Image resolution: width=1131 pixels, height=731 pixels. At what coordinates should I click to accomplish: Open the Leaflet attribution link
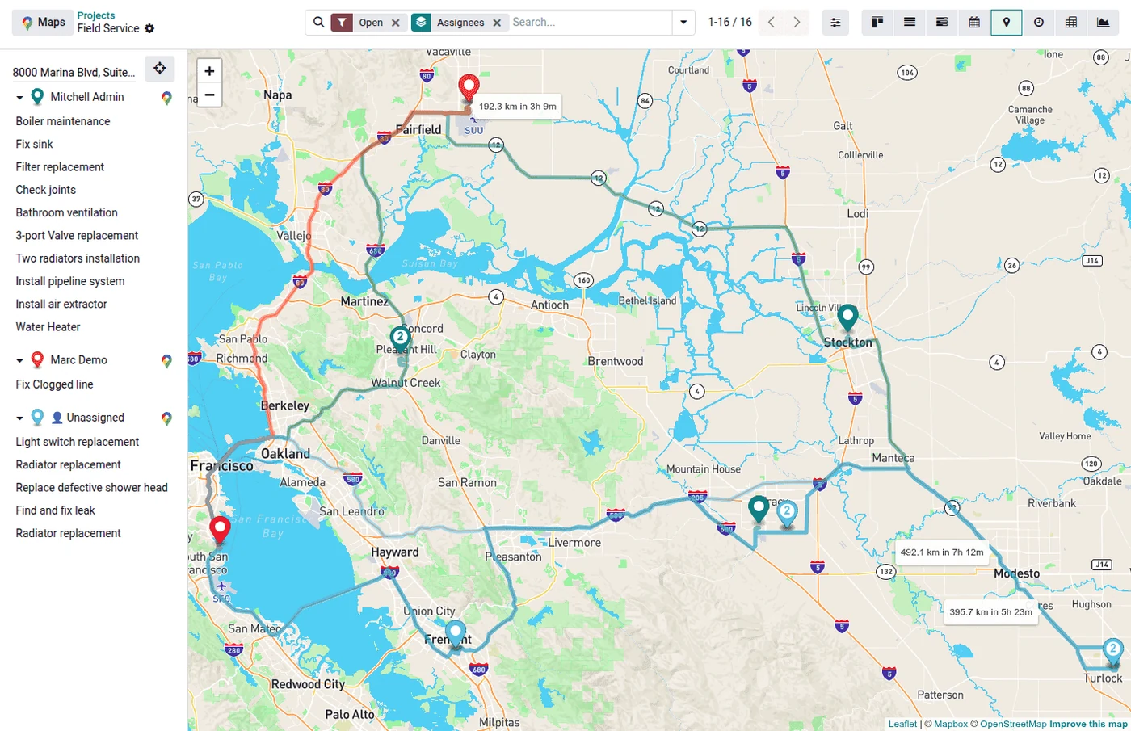tap(902, 725)
